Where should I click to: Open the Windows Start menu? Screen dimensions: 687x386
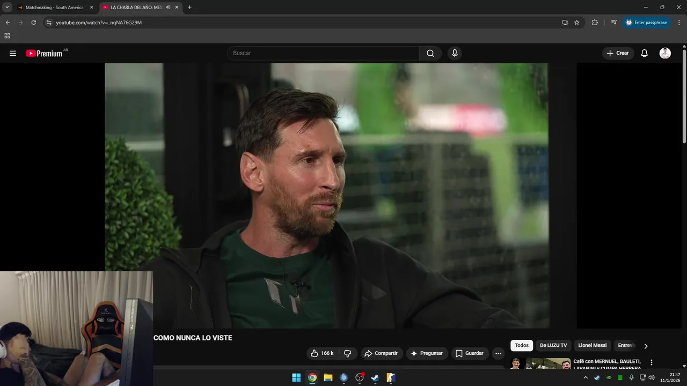[x=296, y=377]
